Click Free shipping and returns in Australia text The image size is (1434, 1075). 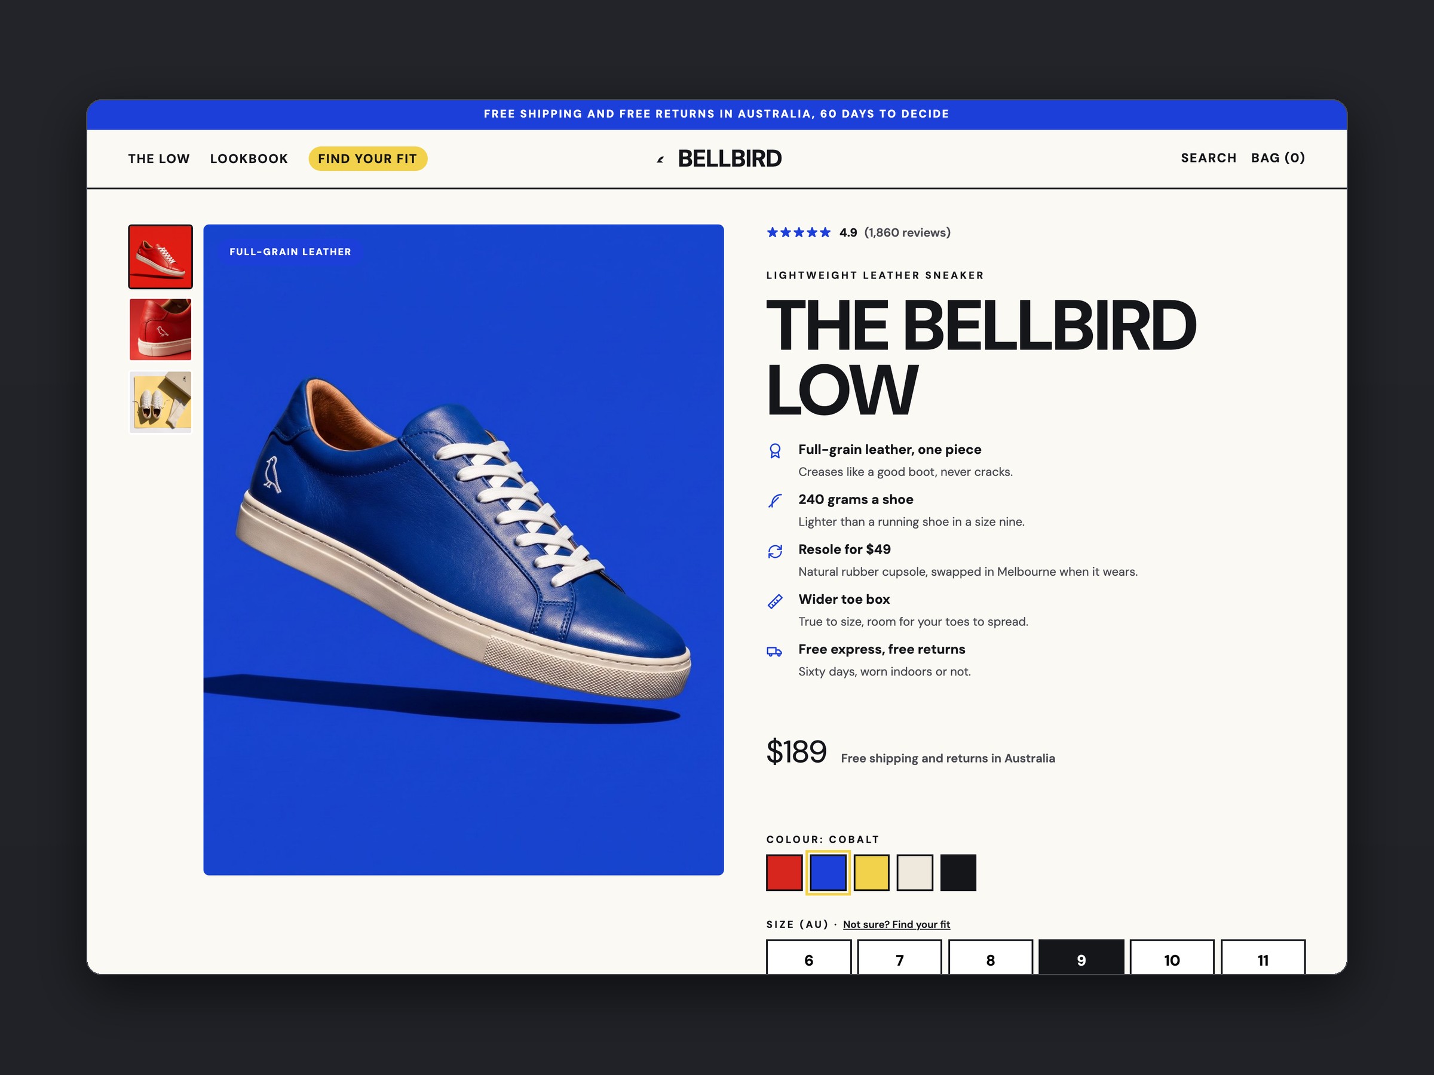[948, 759]
